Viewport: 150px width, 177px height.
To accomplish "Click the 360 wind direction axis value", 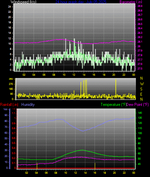I will pos(11,79).
